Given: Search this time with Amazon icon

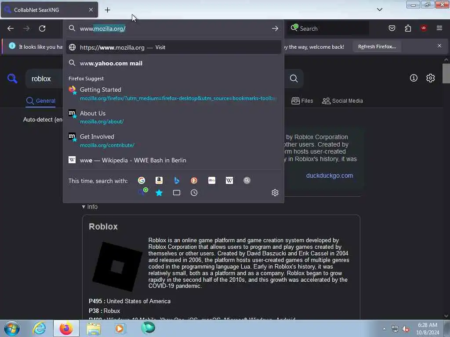Looking at the screenshot, I should [159, 180].
